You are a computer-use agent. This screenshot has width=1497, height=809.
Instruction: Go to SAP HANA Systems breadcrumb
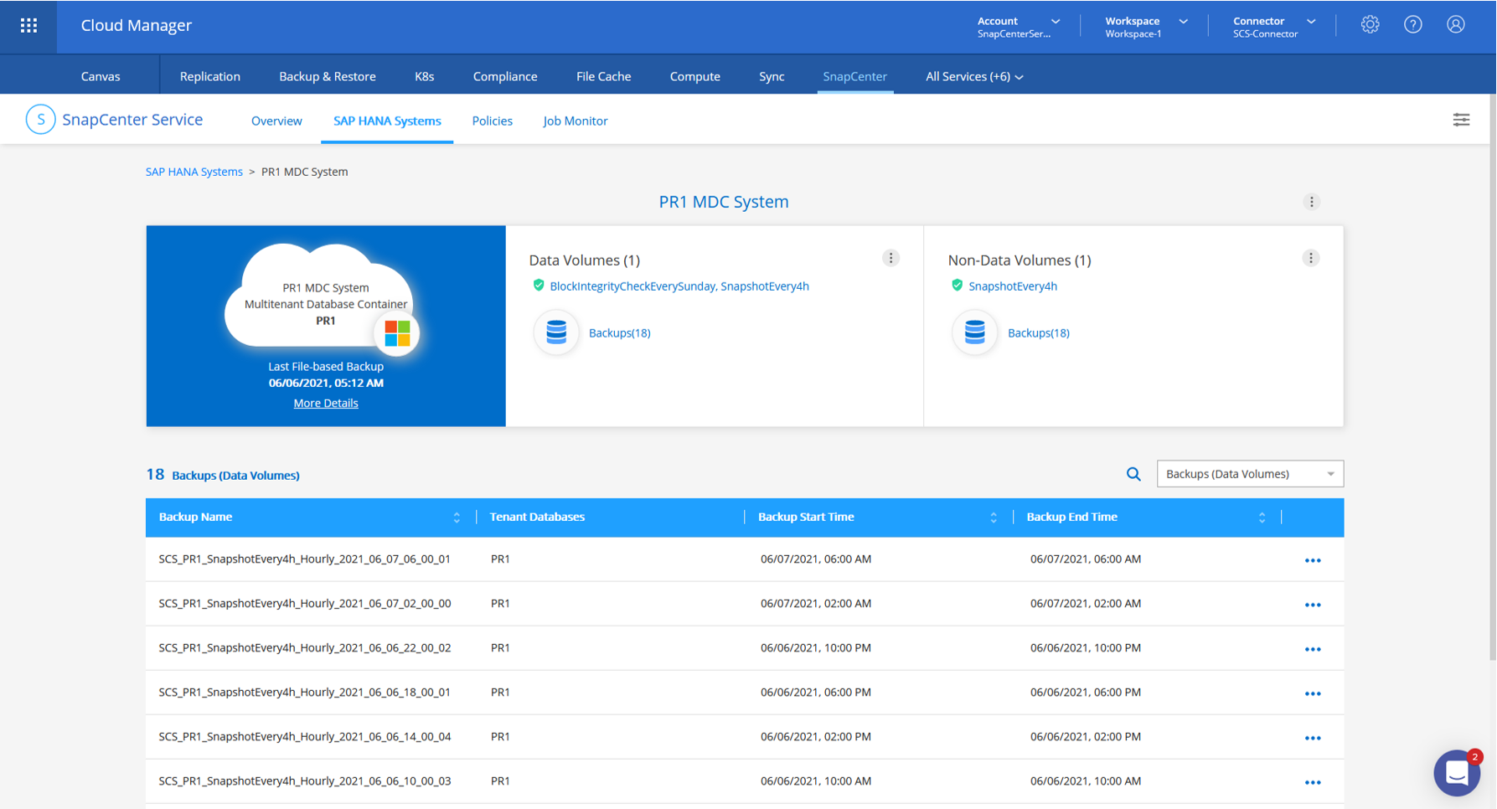pos(194,172)
